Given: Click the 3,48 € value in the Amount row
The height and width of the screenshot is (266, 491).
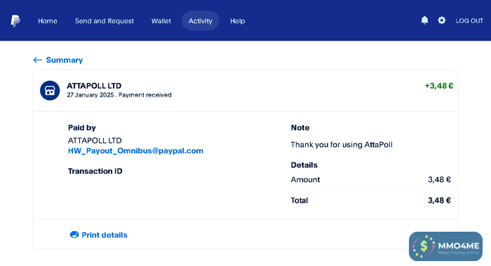Looking at the screenshot, I should pos(439,180).
